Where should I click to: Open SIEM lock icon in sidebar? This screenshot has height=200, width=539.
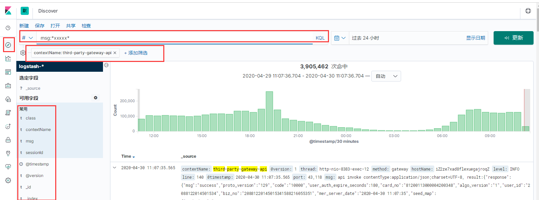(8, 140)
